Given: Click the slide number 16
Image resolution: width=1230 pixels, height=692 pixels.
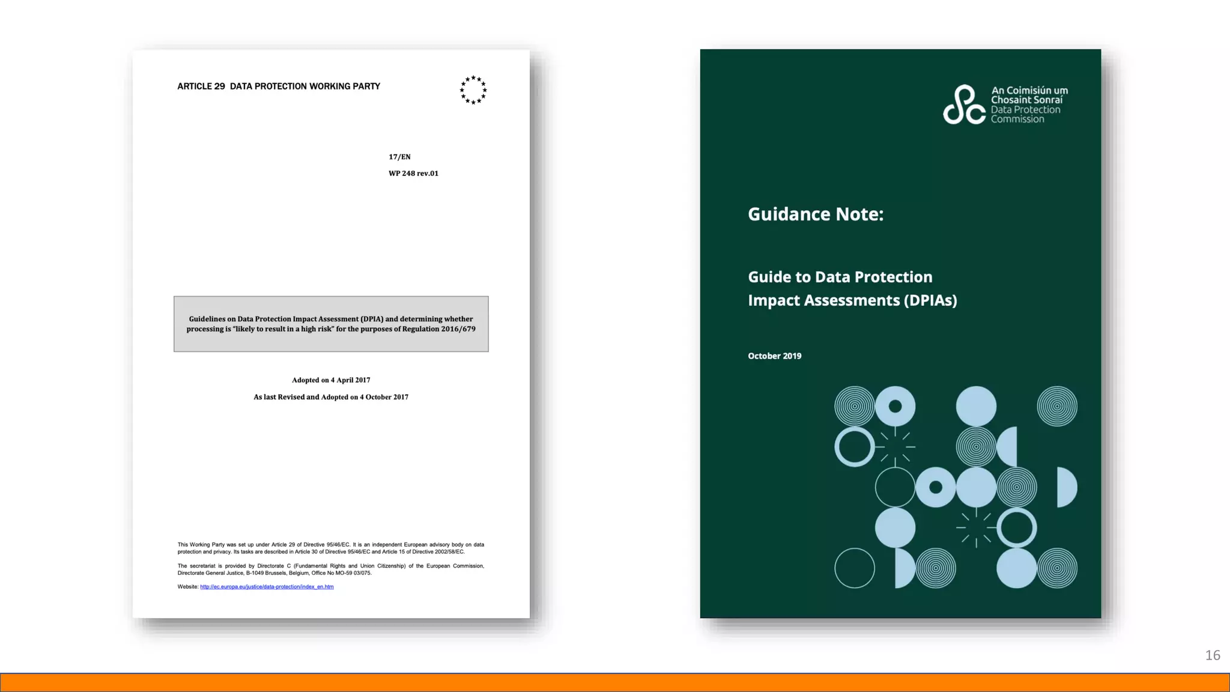Looking at the screenshot, I should click(1212, 655).
